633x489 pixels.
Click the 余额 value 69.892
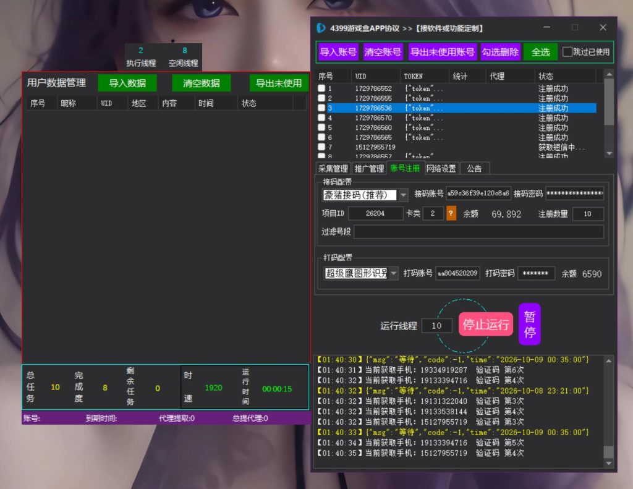click(x=506, y=214)
